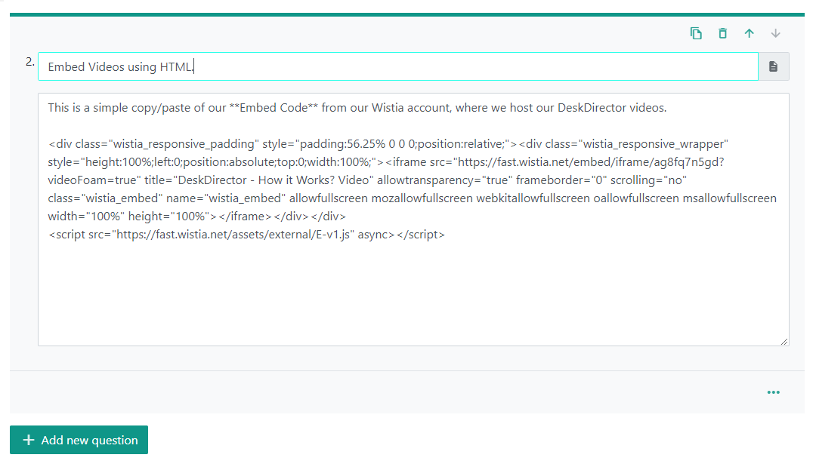Click the script src line in the textarea
816x470 pixels.
tap(246, 234)
